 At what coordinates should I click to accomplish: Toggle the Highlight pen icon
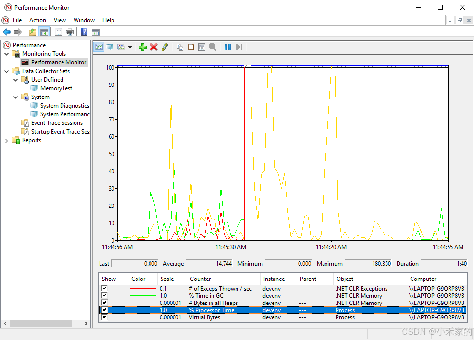[165, 47]
